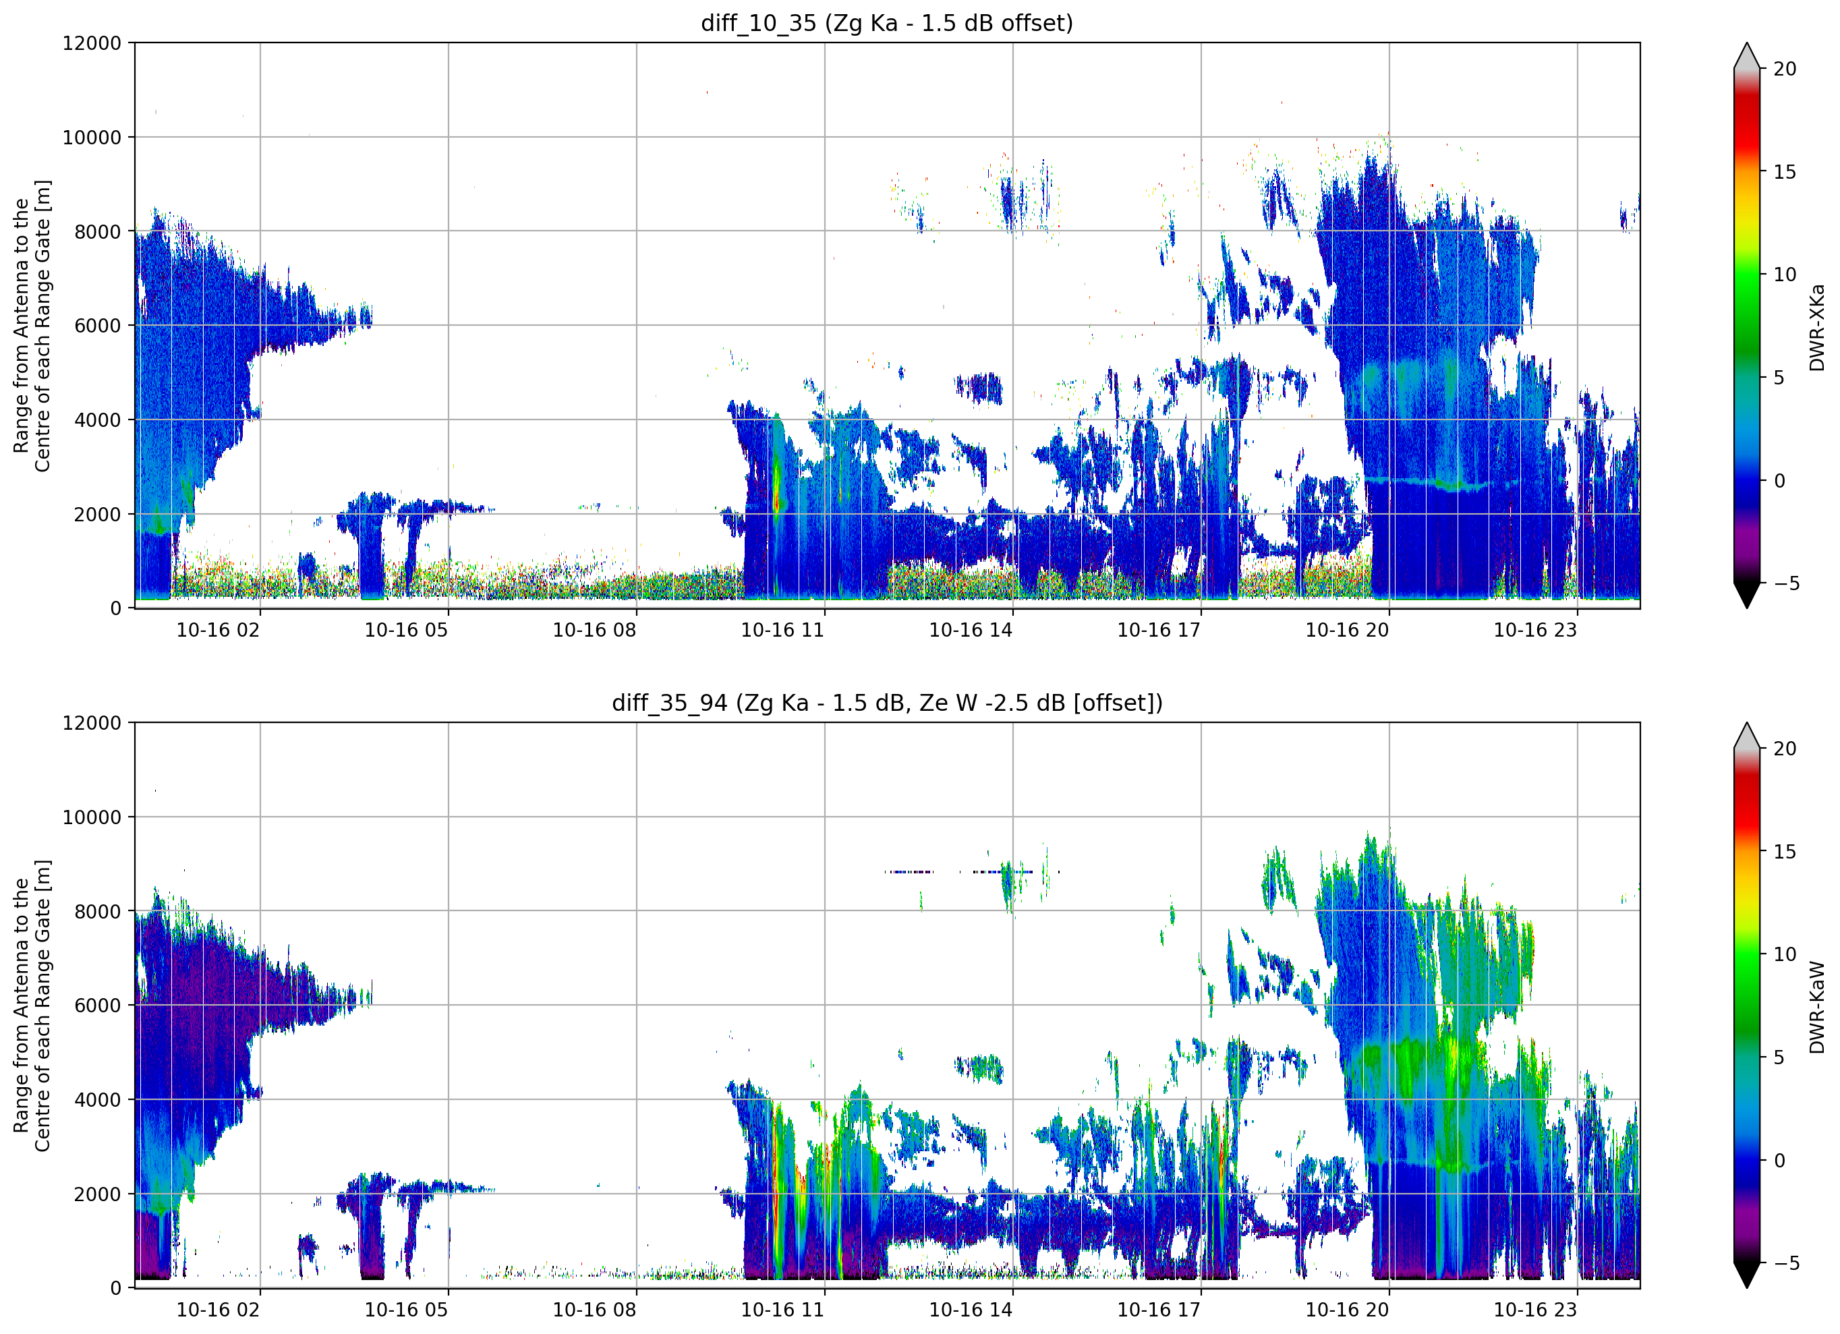The image size is (1840, 1334).
Task: Click the −5 tick on DWR-XKa colorbar
Action: 1787,583
